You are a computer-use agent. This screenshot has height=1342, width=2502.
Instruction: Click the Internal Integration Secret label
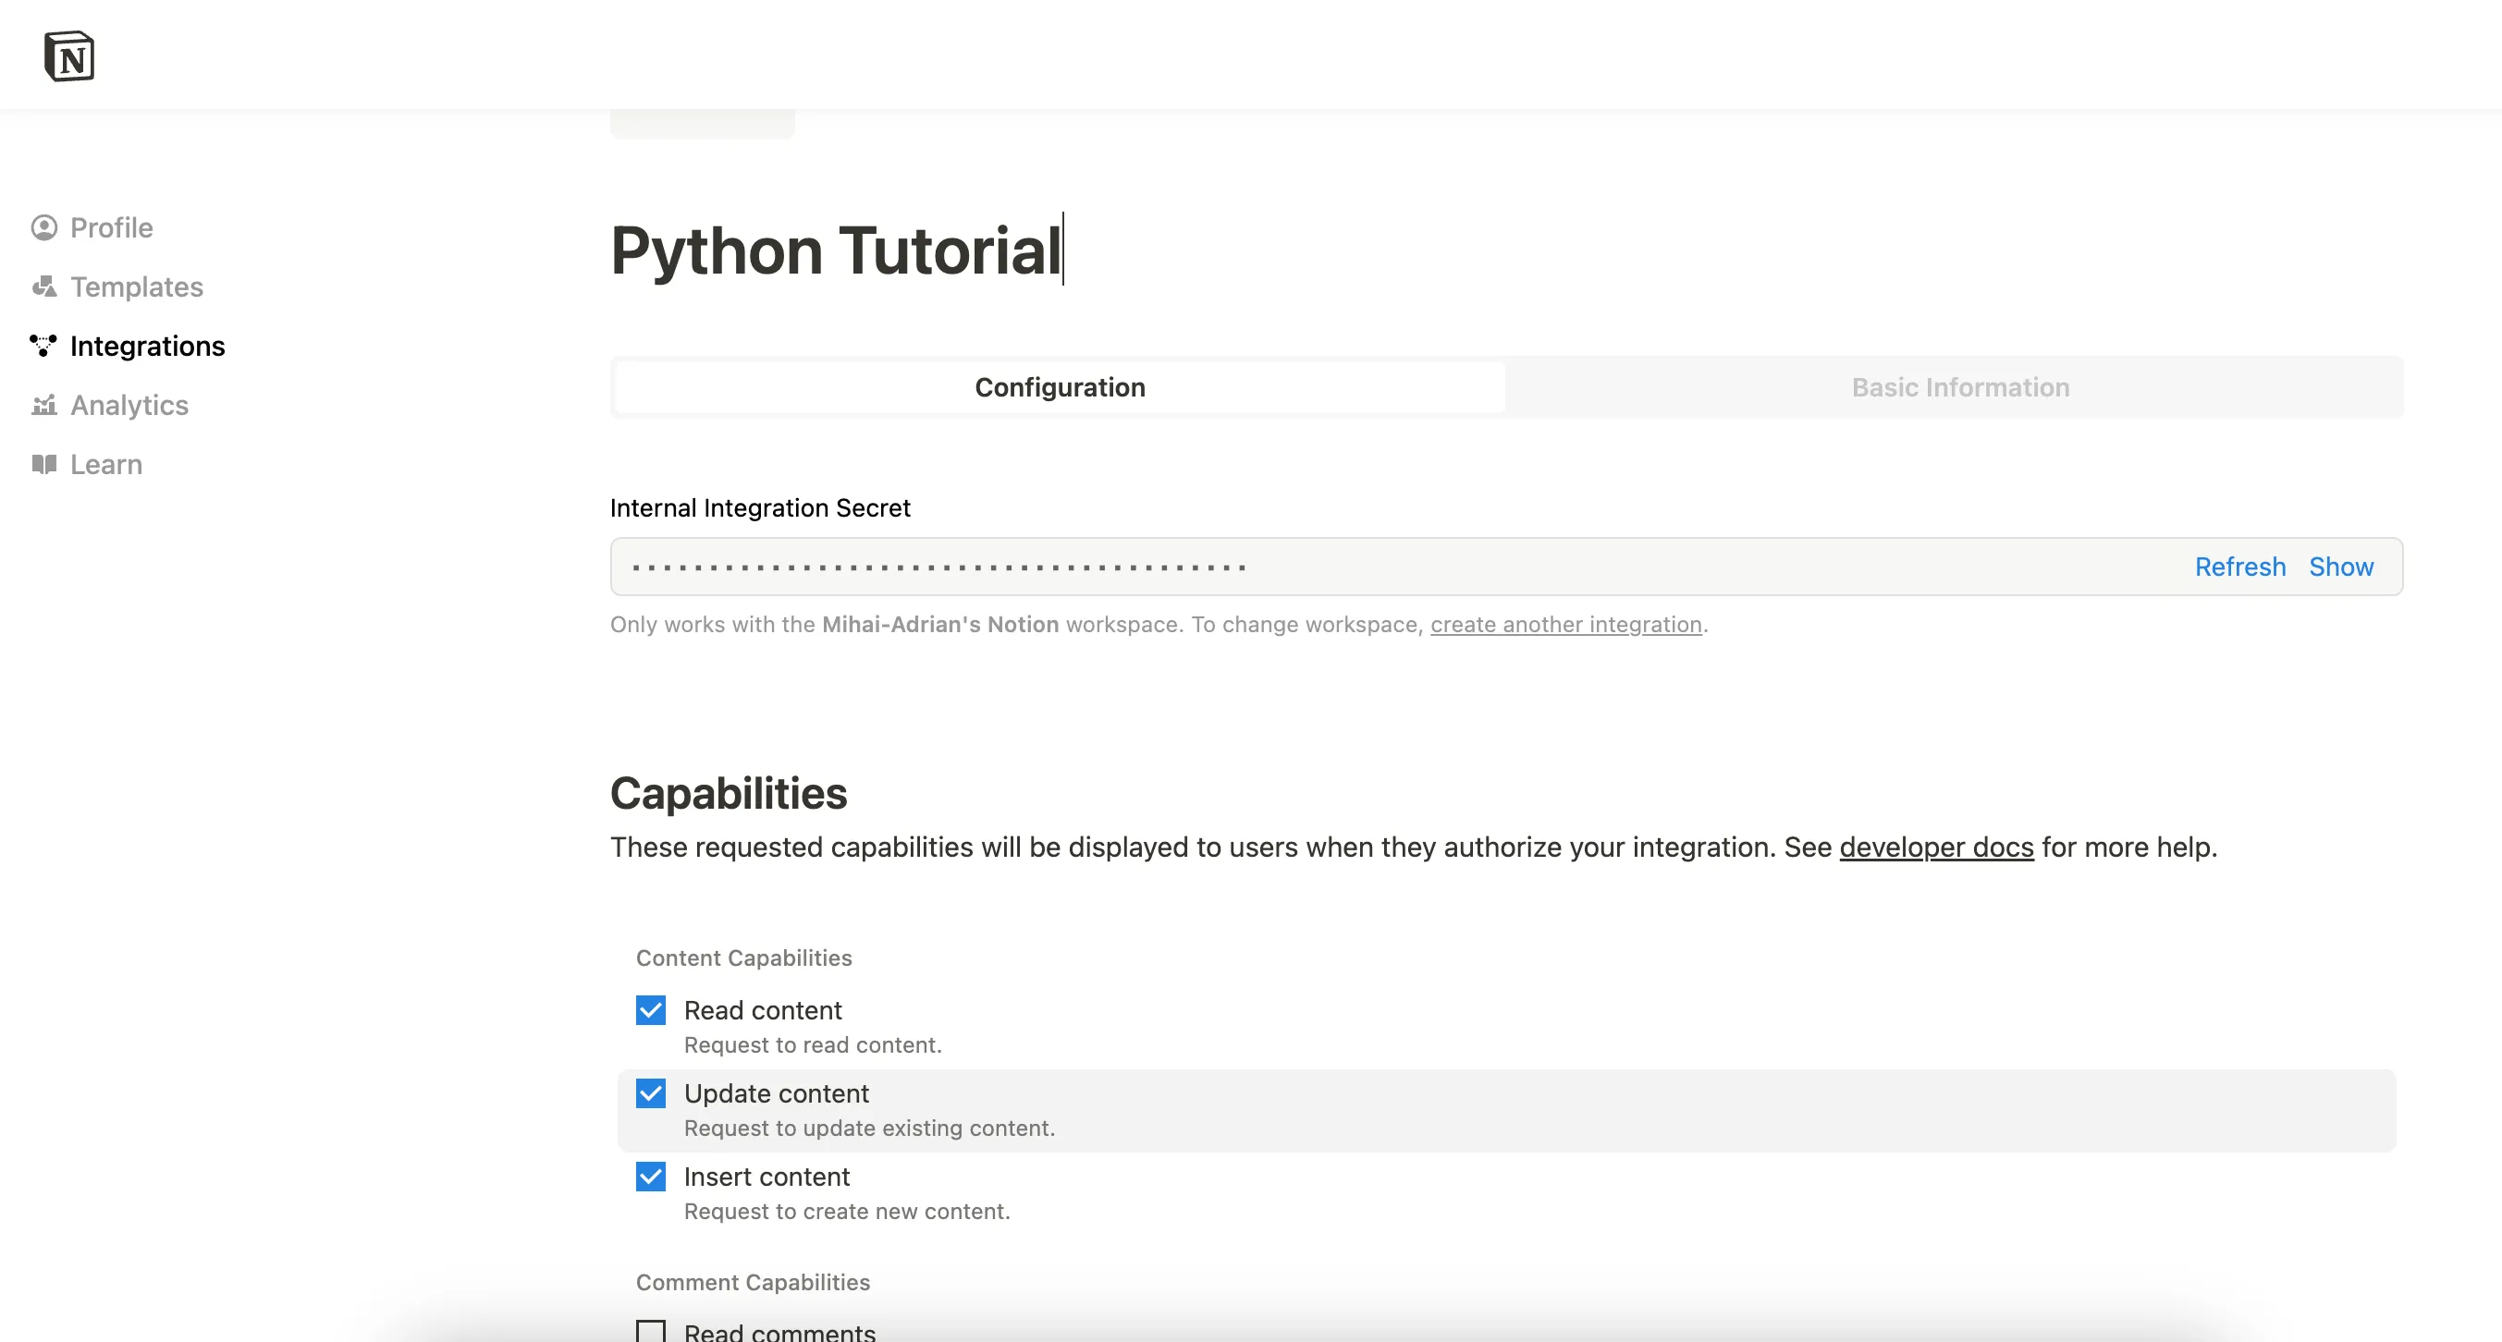[759, 507]
